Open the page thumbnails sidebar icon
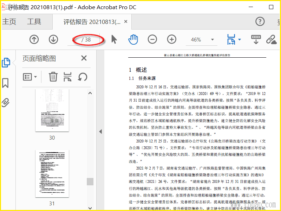Viewport: 281px width, 211px height. point(6,63)
